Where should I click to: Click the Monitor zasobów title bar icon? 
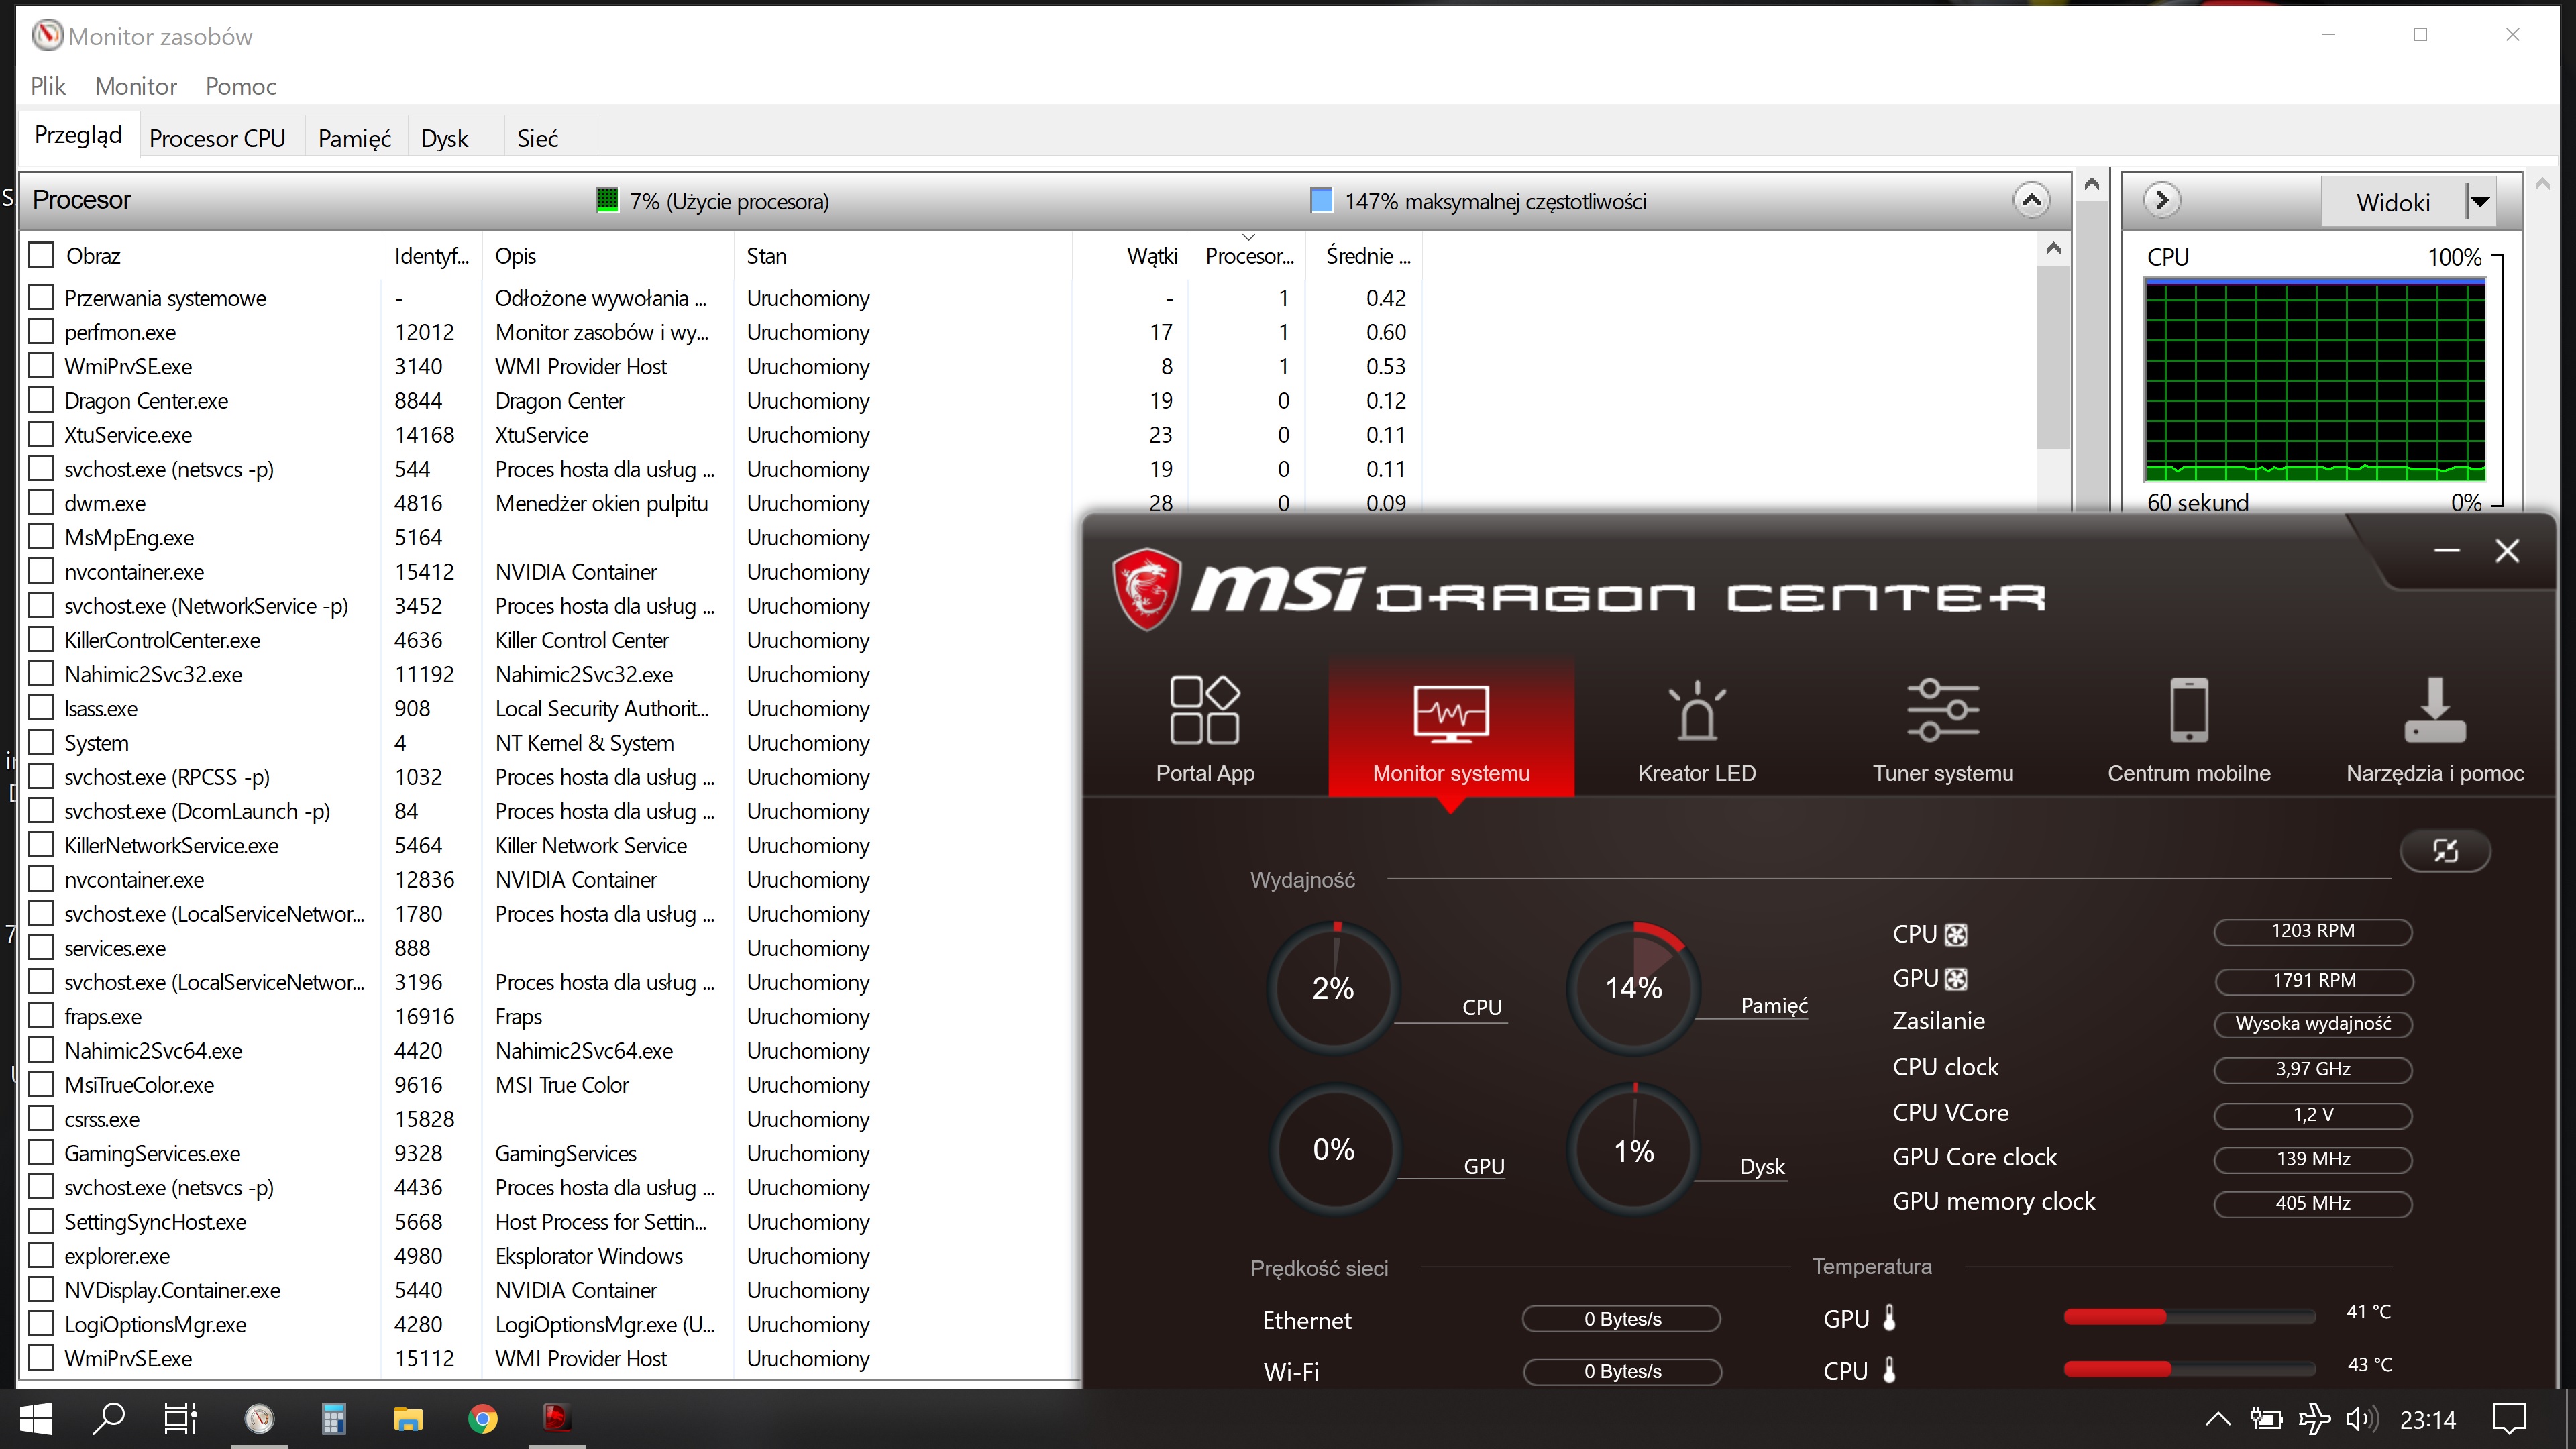47,35
